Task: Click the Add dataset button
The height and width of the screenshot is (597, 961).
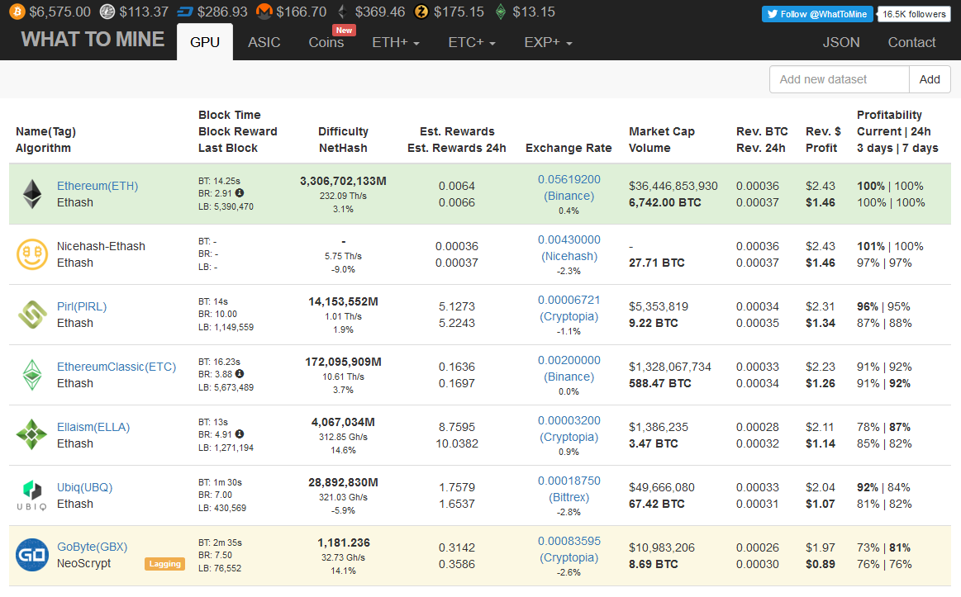Action: click(x=929, y=79)
